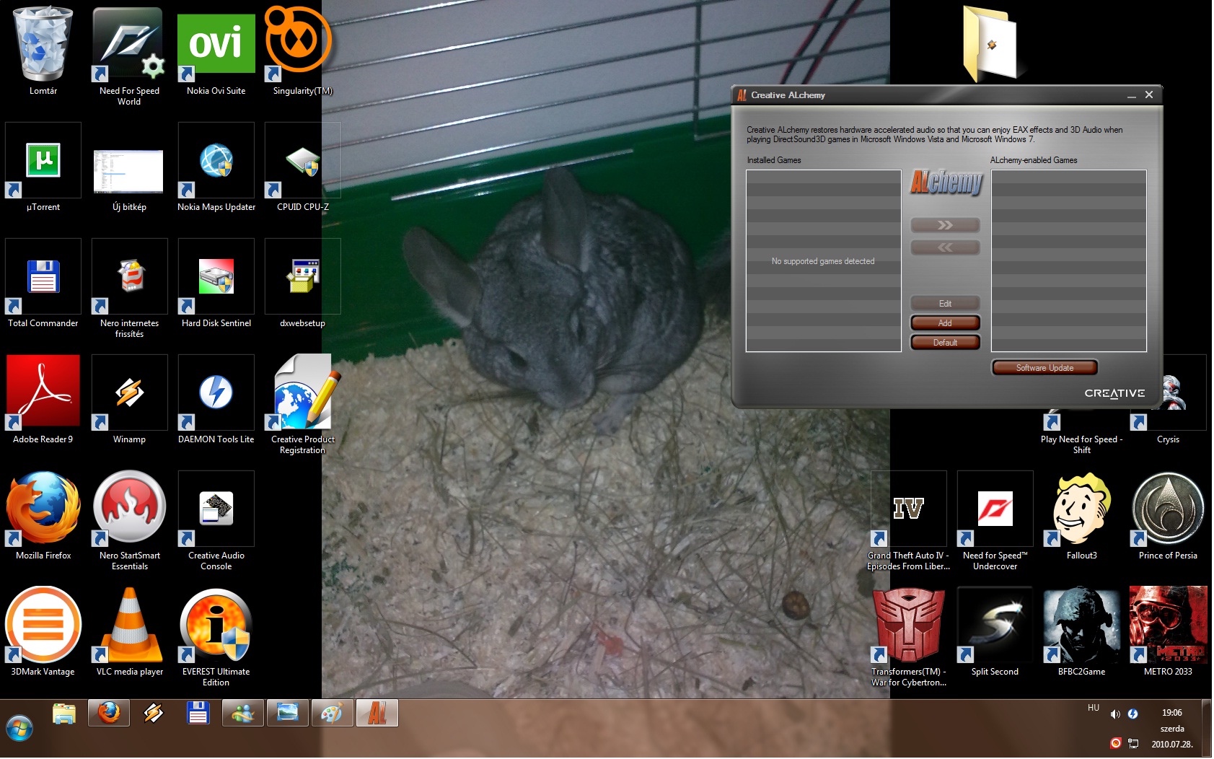Select the EVEREST Ultimate Edition icon
This screenshot has width=1214, height=759.
(216, 637)
